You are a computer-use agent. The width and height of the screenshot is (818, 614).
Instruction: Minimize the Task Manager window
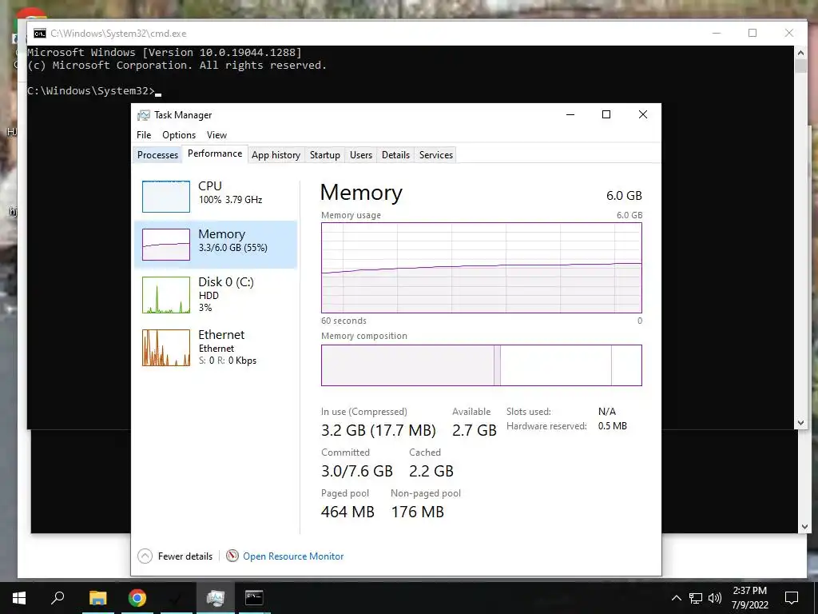pyautogui.click(x=570, y=115)
